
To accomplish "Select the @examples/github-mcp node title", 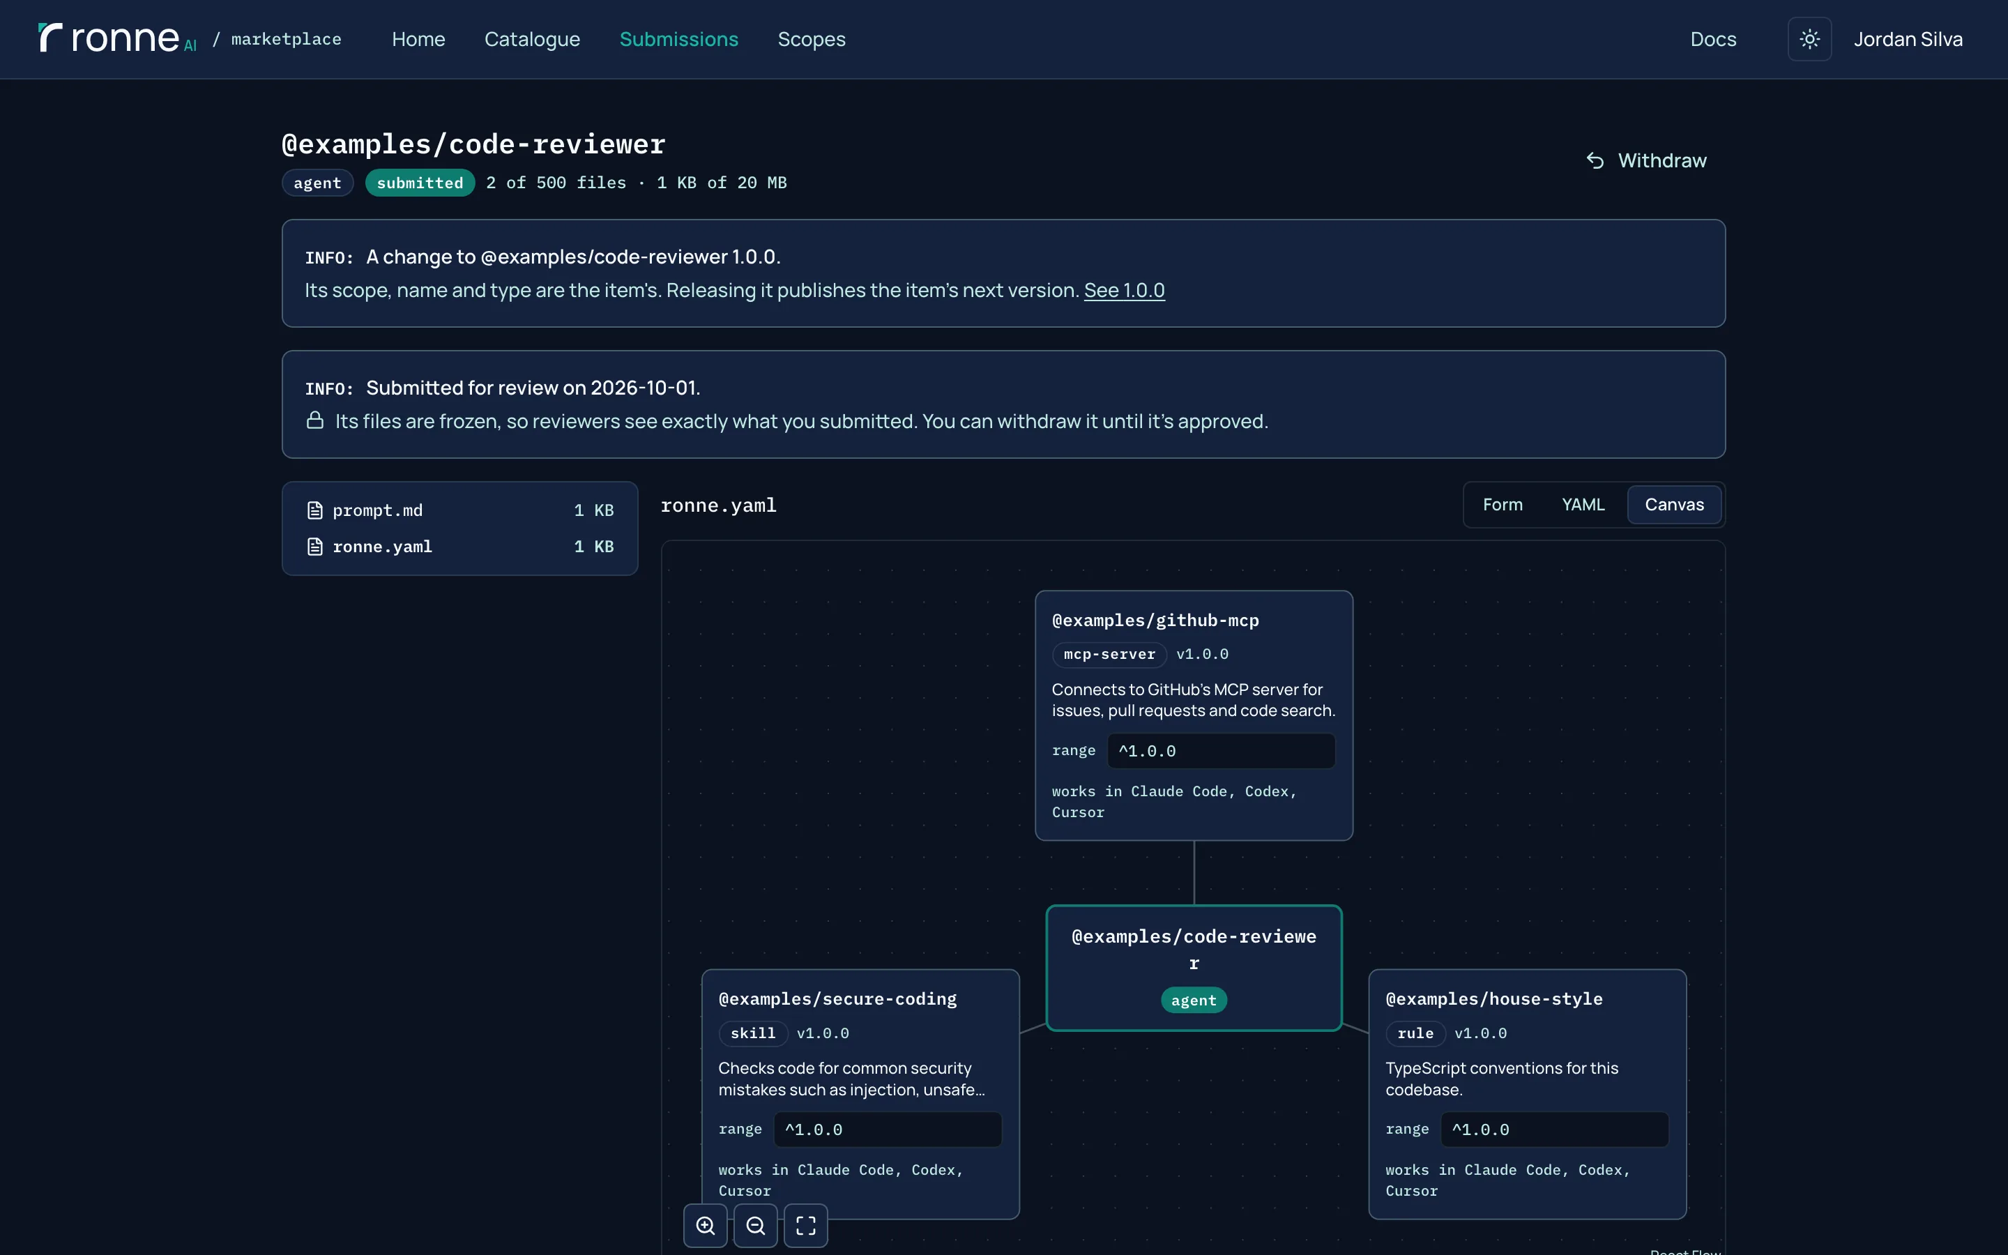I will click(1155, 620).
